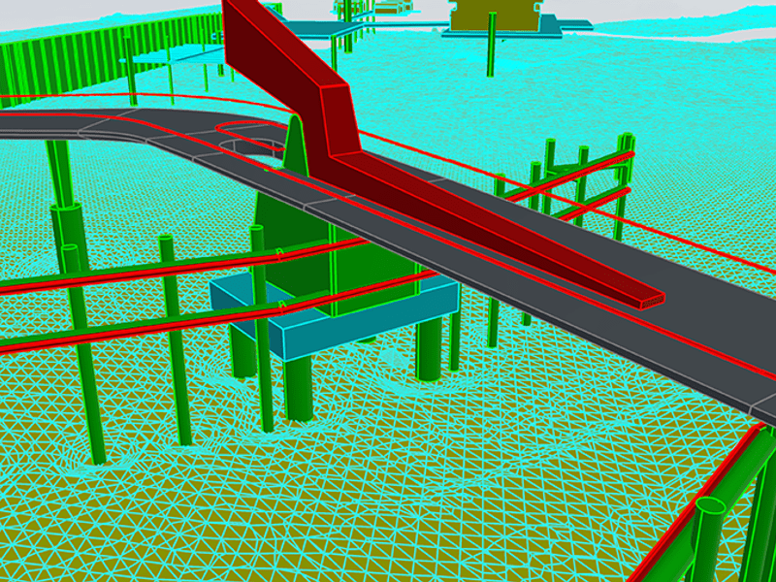Select the green pile beneath the blue cap
This screenshot has height=582, width=776.
point(299,388)
